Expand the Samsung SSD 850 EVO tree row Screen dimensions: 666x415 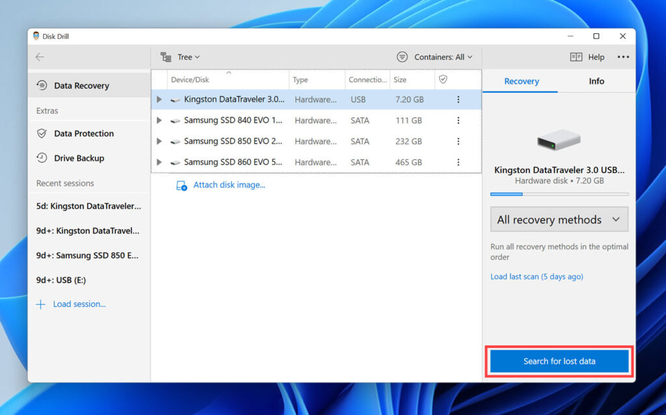point(159,141)
